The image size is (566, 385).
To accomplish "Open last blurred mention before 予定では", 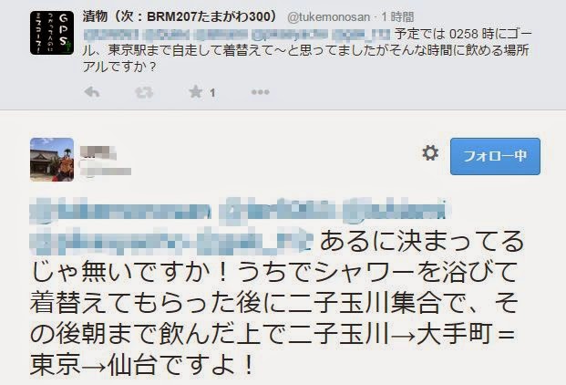I will [361, 35].
